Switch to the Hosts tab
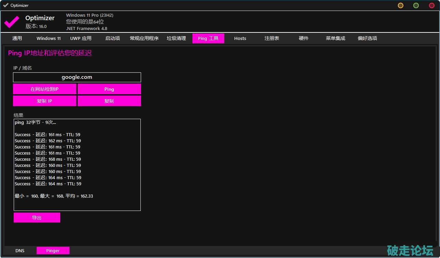 [240, 38]
